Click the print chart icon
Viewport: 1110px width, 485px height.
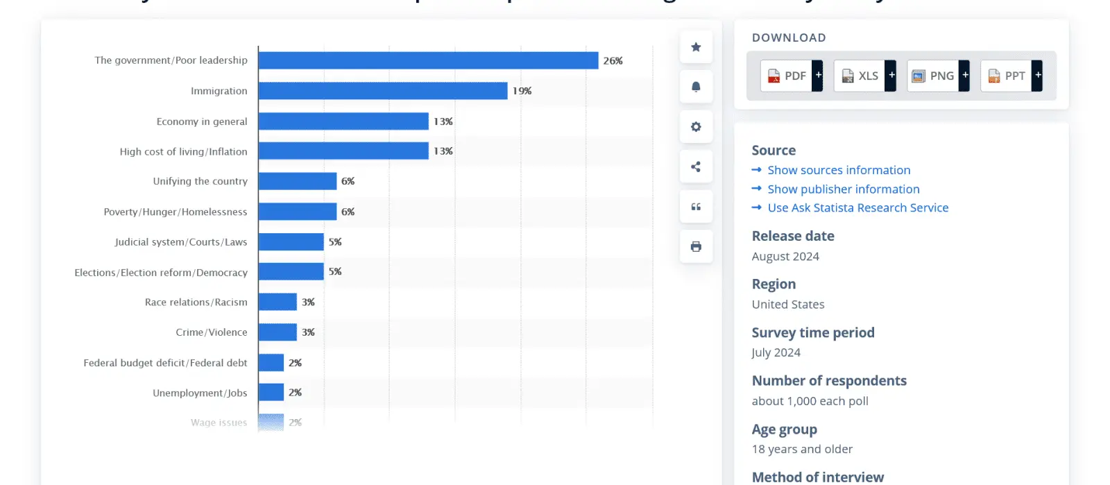pos(696,246)
